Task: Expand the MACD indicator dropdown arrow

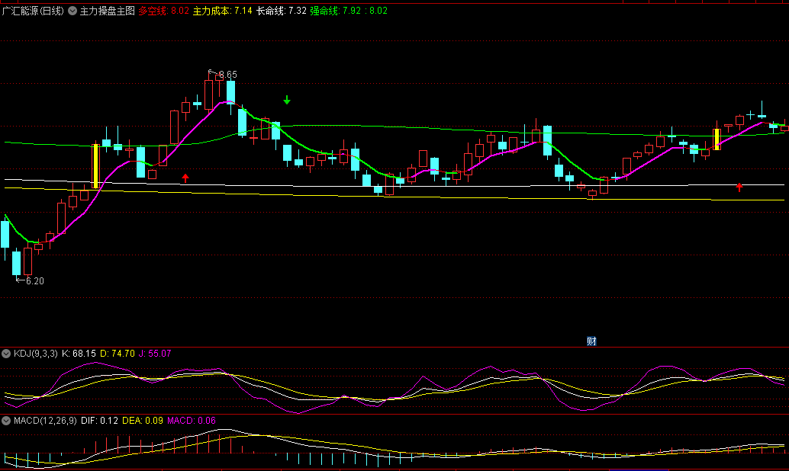Action: click(6, 421)
